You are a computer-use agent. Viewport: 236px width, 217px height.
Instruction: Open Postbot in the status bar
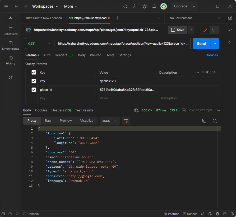click(x=171, y=214)
